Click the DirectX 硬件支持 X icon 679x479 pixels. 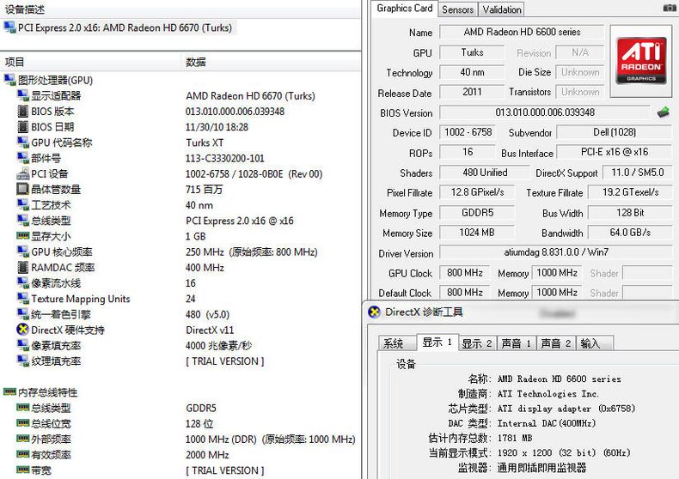pyautogui.click(x=22, y=330)
